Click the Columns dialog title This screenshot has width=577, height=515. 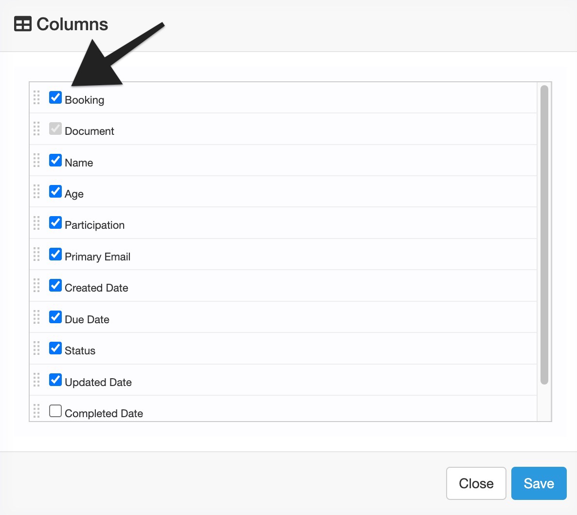click(x=72, y=24)
